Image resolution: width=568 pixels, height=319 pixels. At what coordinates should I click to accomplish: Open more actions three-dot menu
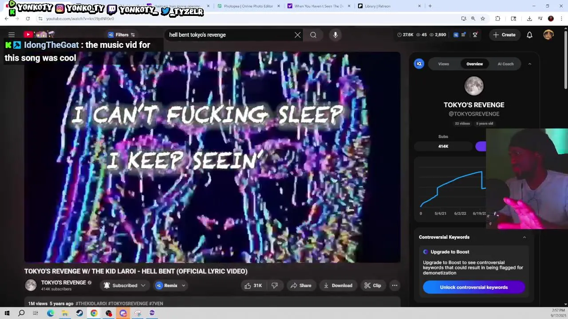tap(394, 285)
